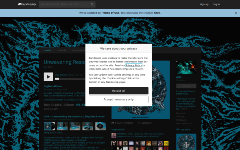
Task: Open the Clay Weight track title link
Action: tap(61, 75)
